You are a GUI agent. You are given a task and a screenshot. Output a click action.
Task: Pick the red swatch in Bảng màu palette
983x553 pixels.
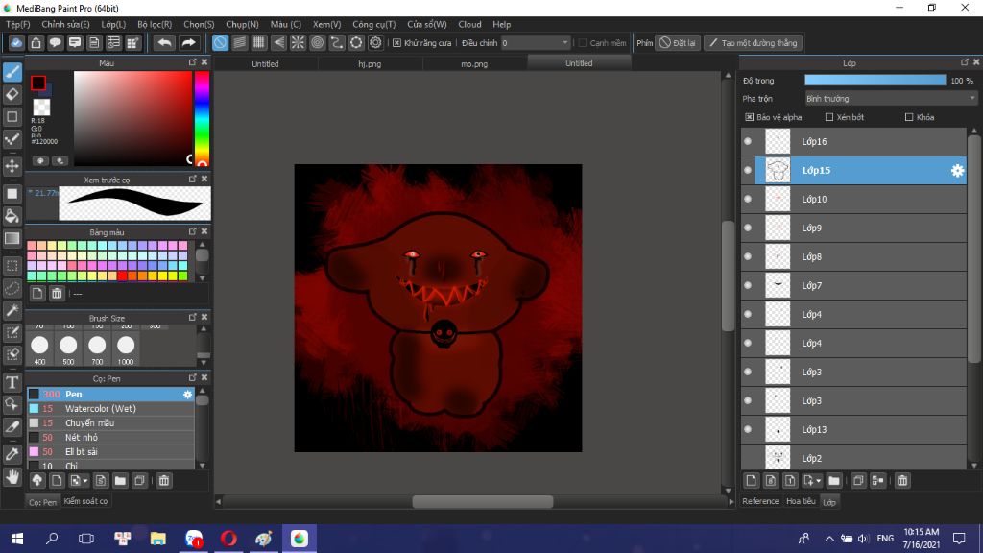(122, 276)
